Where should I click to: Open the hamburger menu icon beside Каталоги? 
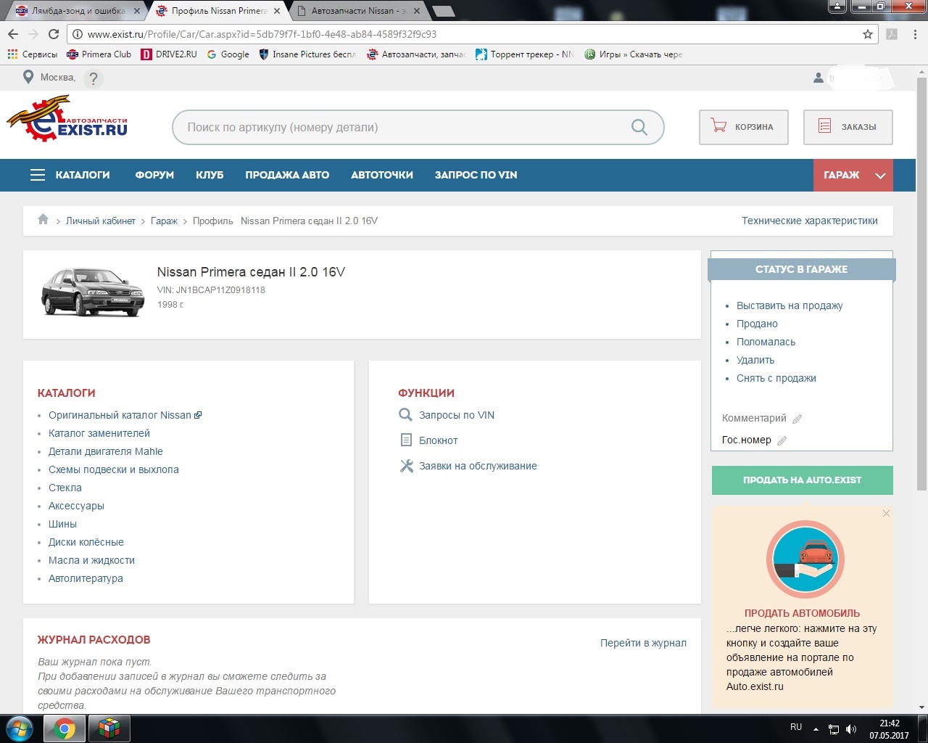click(38, 175)
